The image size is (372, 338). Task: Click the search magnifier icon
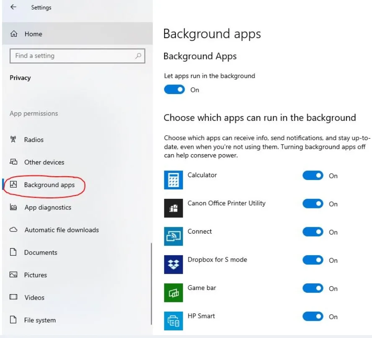(x=138, y=56)
